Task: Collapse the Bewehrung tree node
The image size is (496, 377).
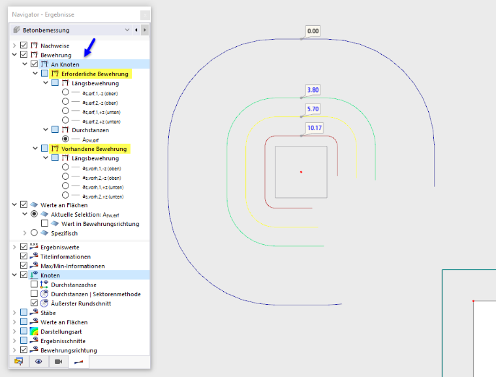Action: pos(14,55)
